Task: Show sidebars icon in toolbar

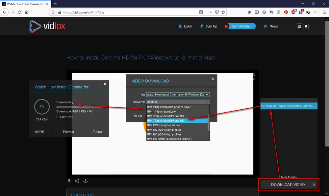Action: [x=257, y=12]
